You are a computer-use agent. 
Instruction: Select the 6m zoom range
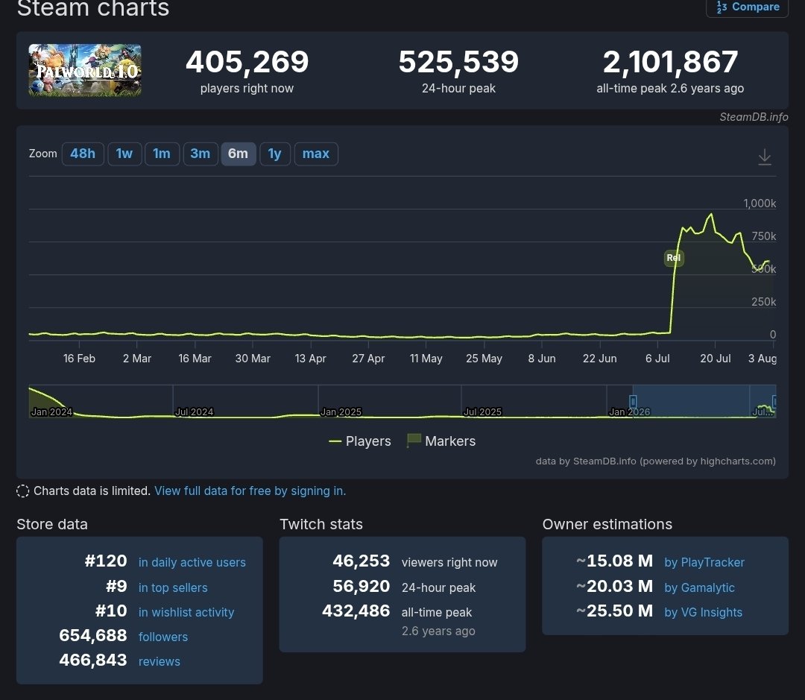239,154
